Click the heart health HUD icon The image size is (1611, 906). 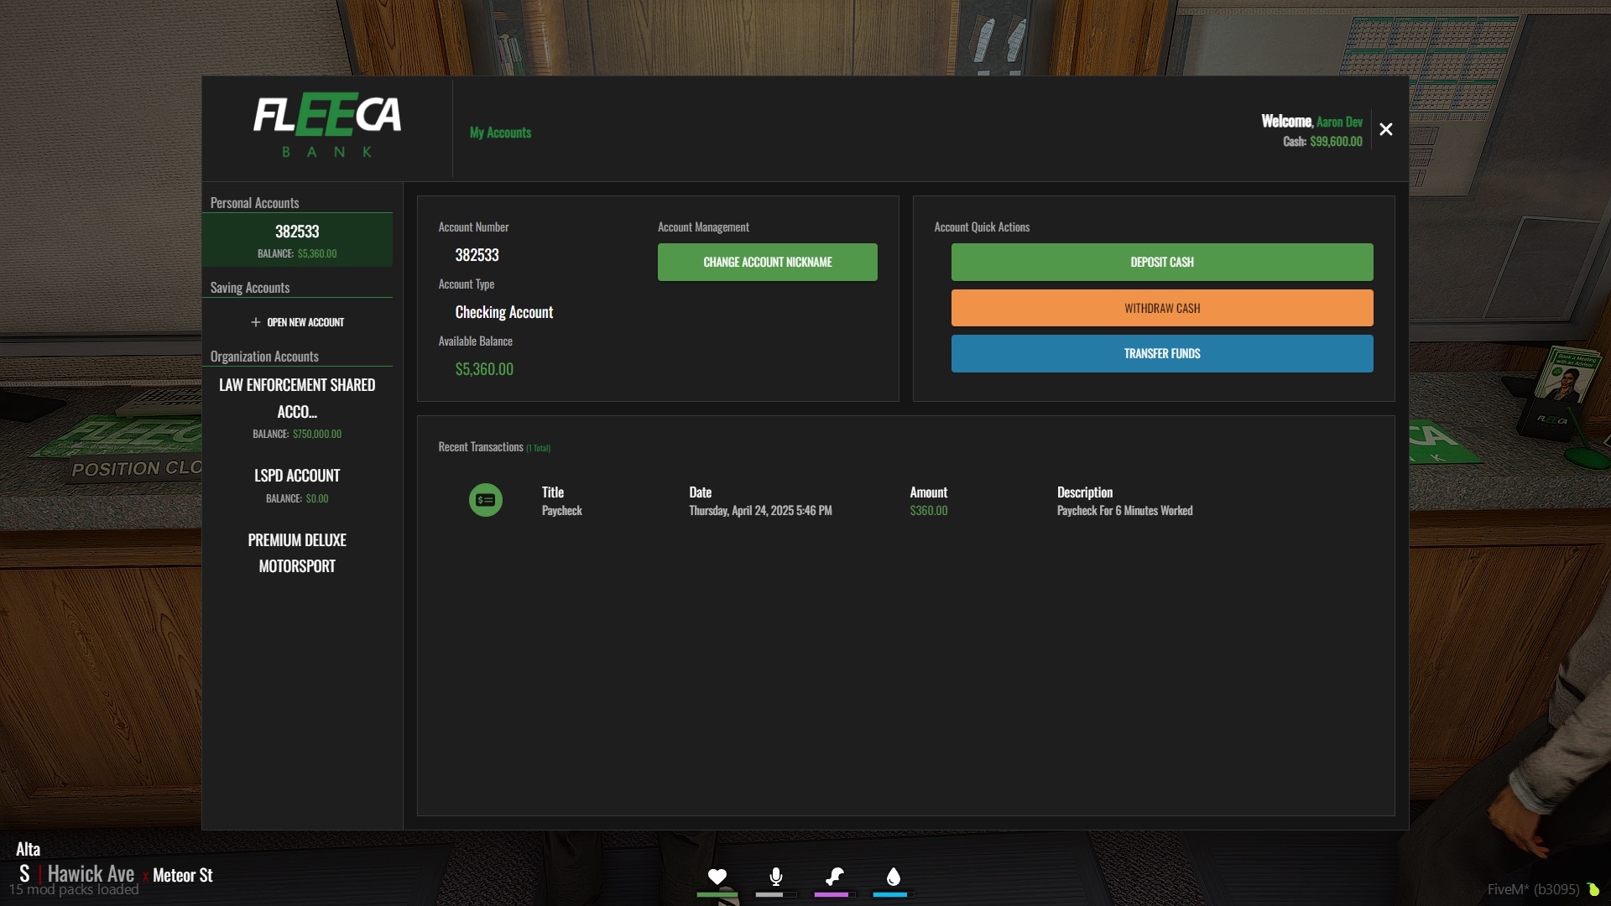(x=717, y=877)
